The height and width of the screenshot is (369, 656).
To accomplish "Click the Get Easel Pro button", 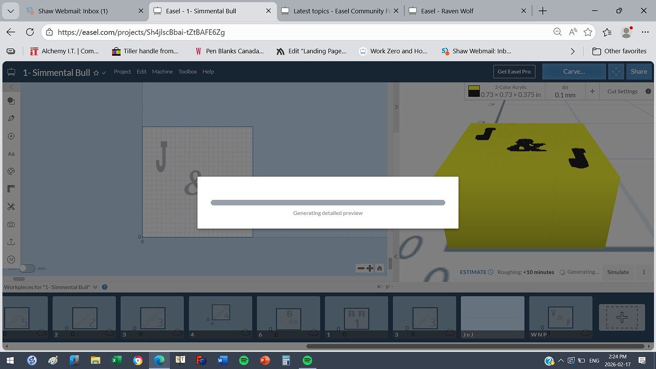I will (x=514, y=71).
